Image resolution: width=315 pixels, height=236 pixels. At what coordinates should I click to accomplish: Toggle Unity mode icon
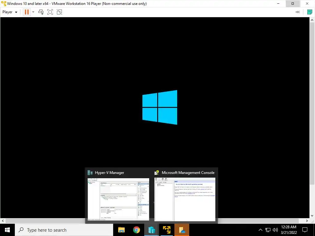(59, 12)
